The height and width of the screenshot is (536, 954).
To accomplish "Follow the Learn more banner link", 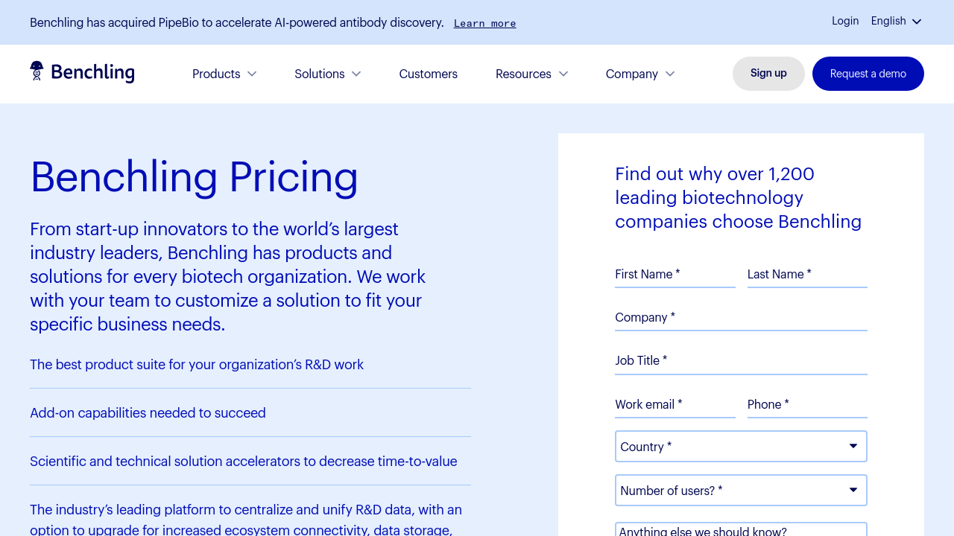I will (x=484, y=23).
